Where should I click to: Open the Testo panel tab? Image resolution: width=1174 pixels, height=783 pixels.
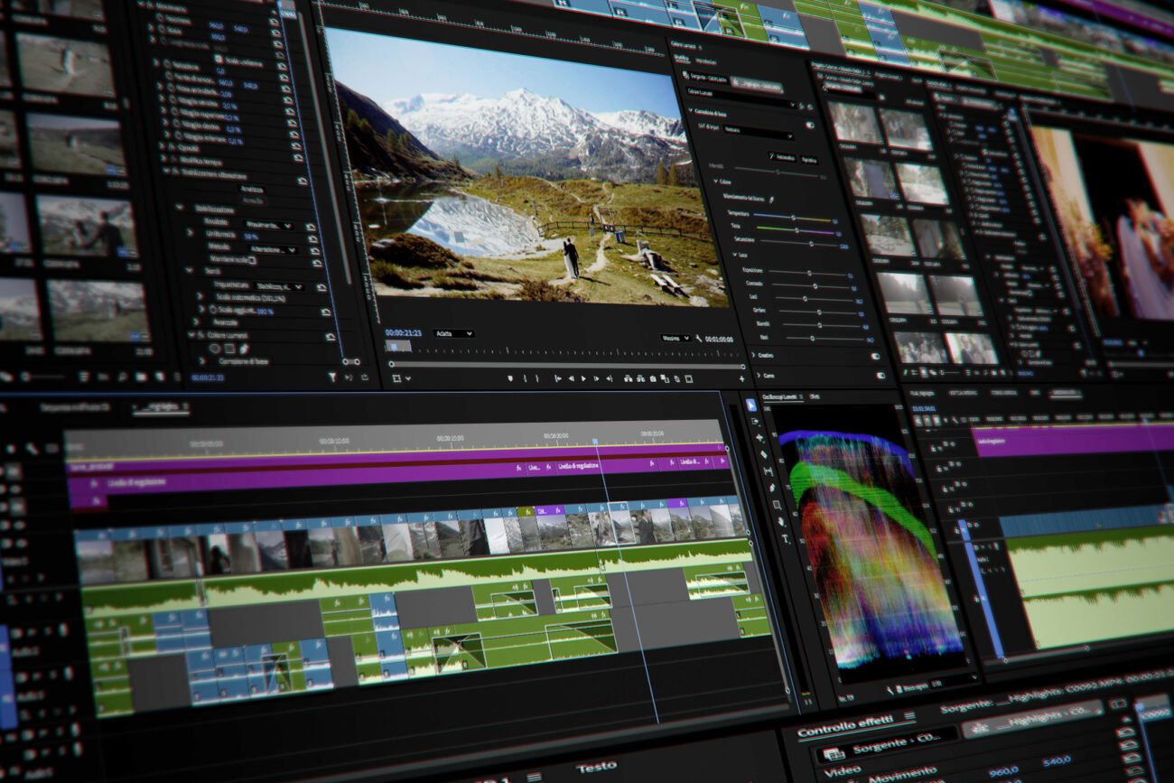[596, 768]
